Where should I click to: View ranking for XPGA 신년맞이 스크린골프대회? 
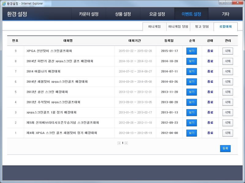click(191, 51)
